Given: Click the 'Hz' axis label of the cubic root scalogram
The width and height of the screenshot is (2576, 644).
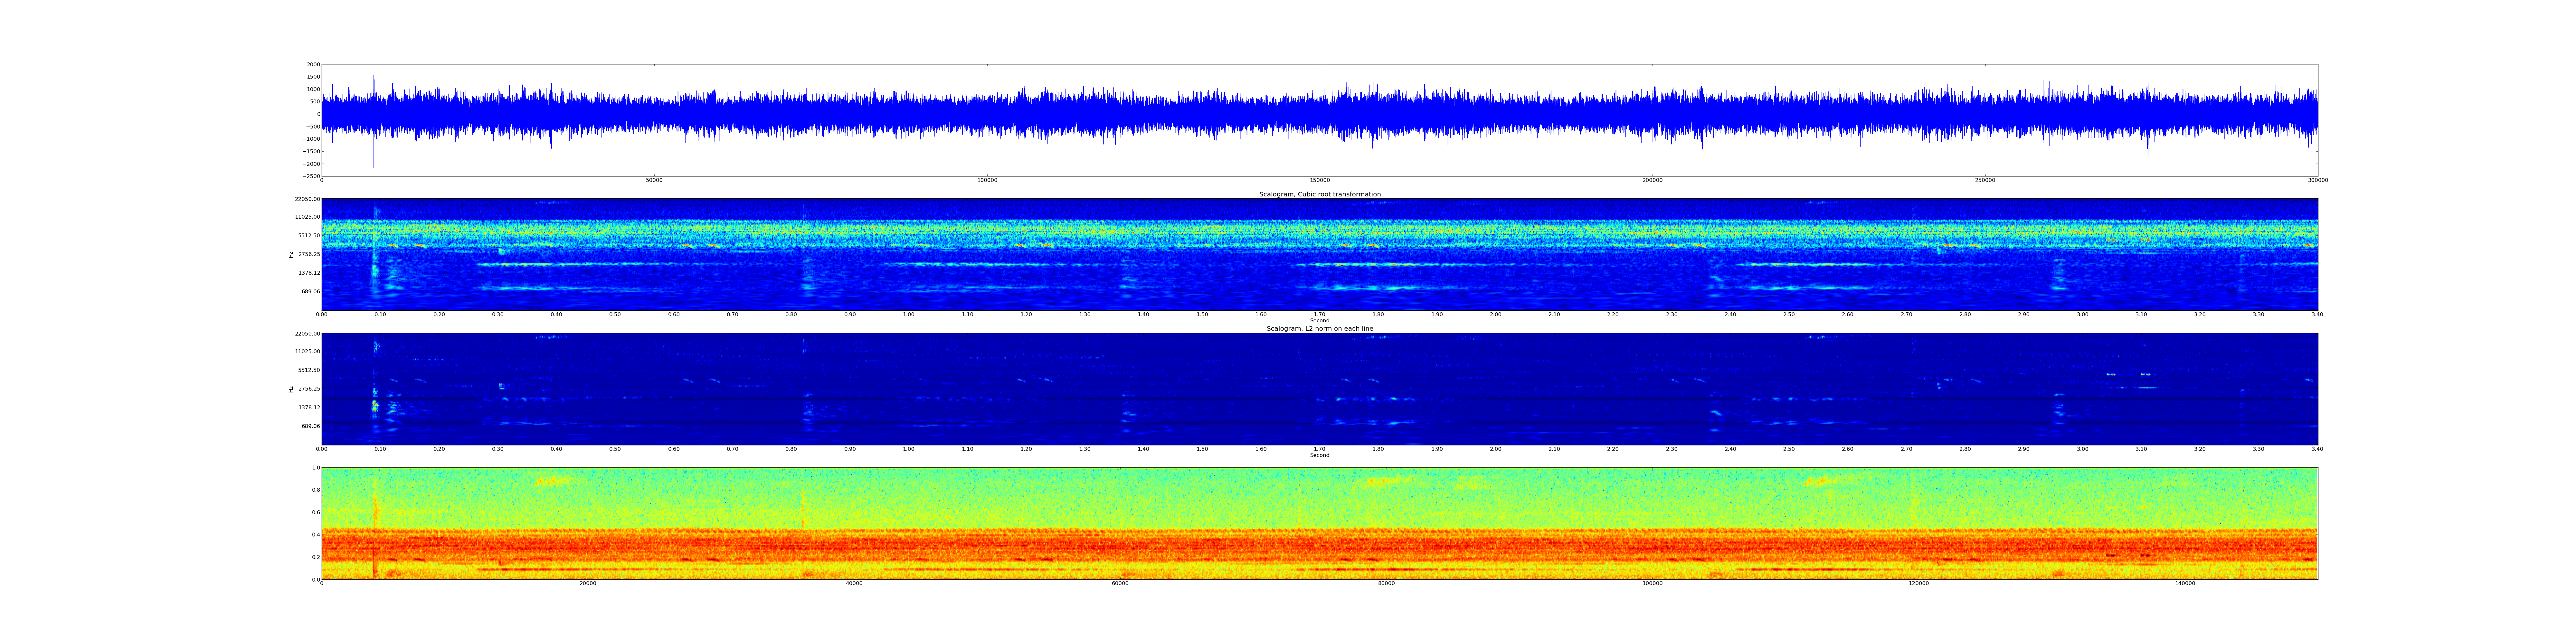Looking at the screenshot, I should pyautogui.click(x=291, y=255).
